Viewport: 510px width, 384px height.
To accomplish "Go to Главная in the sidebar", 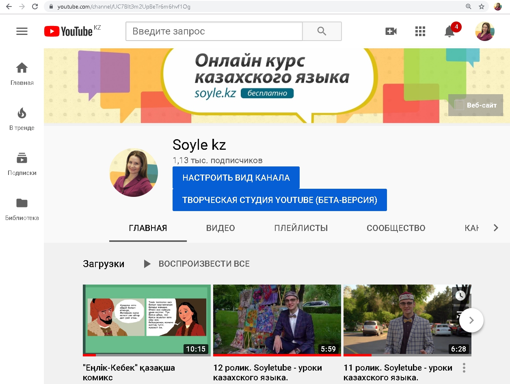I will click(x=22, y=74).
